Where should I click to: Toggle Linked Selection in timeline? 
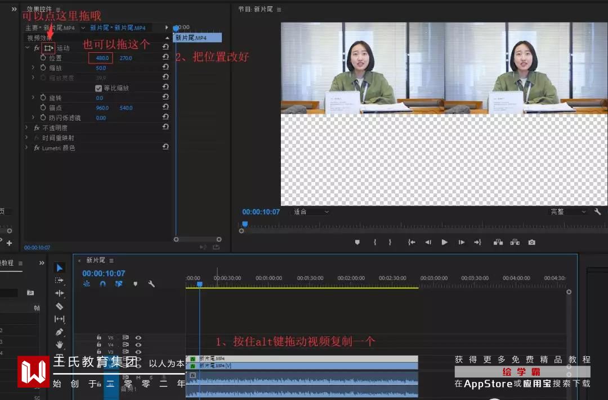pyautogui.click(x=119, y=284)
